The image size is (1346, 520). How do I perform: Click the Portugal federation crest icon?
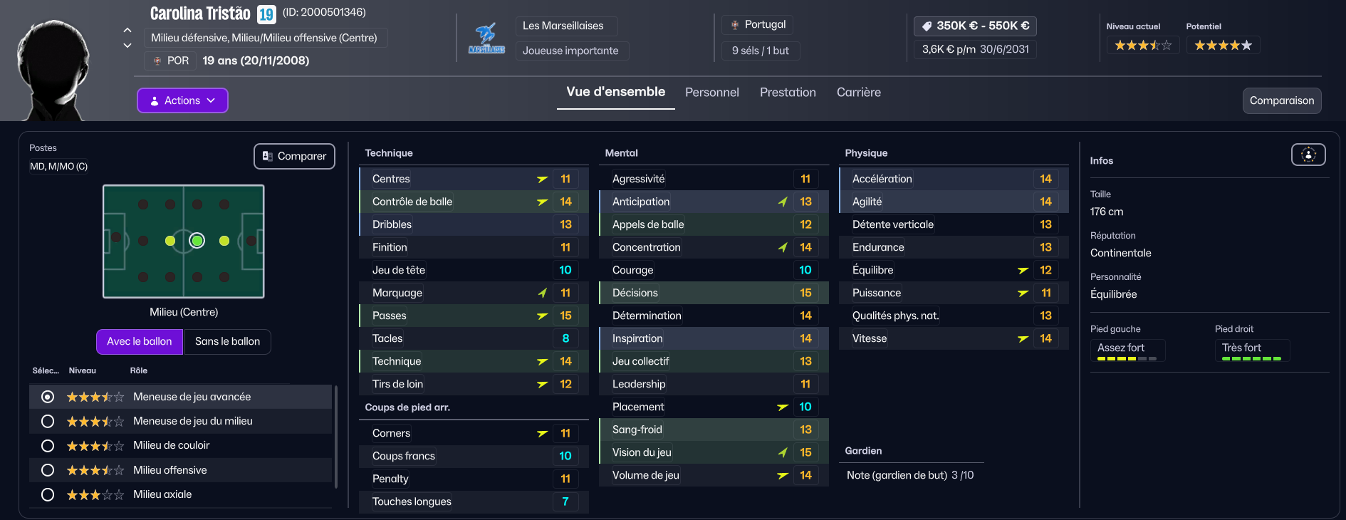(735, 25)
